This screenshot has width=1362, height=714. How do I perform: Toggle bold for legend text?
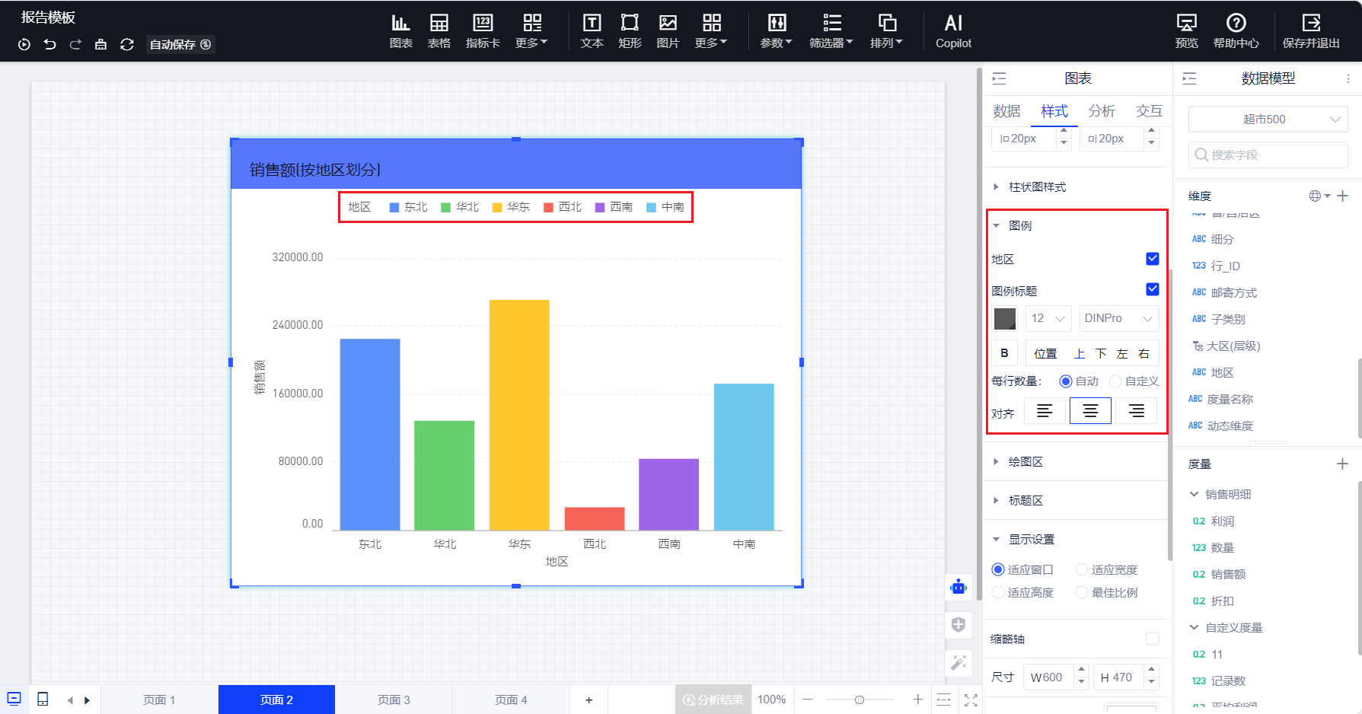point(1004,353)
